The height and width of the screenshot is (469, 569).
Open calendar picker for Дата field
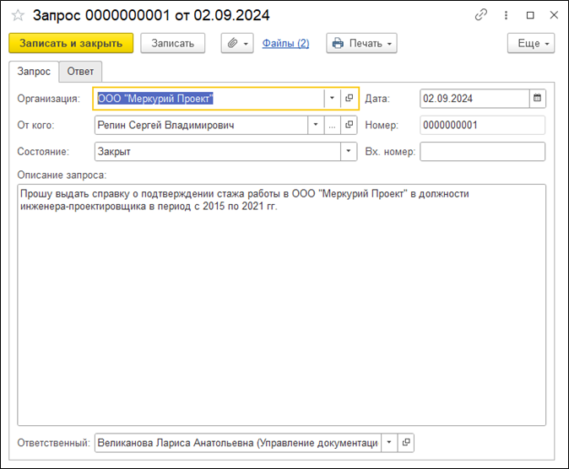(x=537, y=99)
